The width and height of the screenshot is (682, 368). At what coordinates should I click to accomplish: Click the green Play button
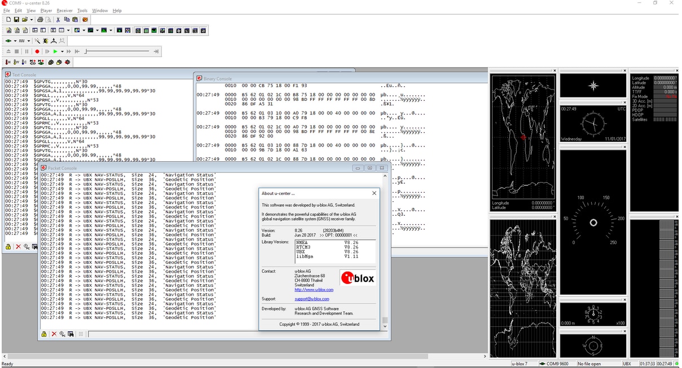(x=55, y=51)
